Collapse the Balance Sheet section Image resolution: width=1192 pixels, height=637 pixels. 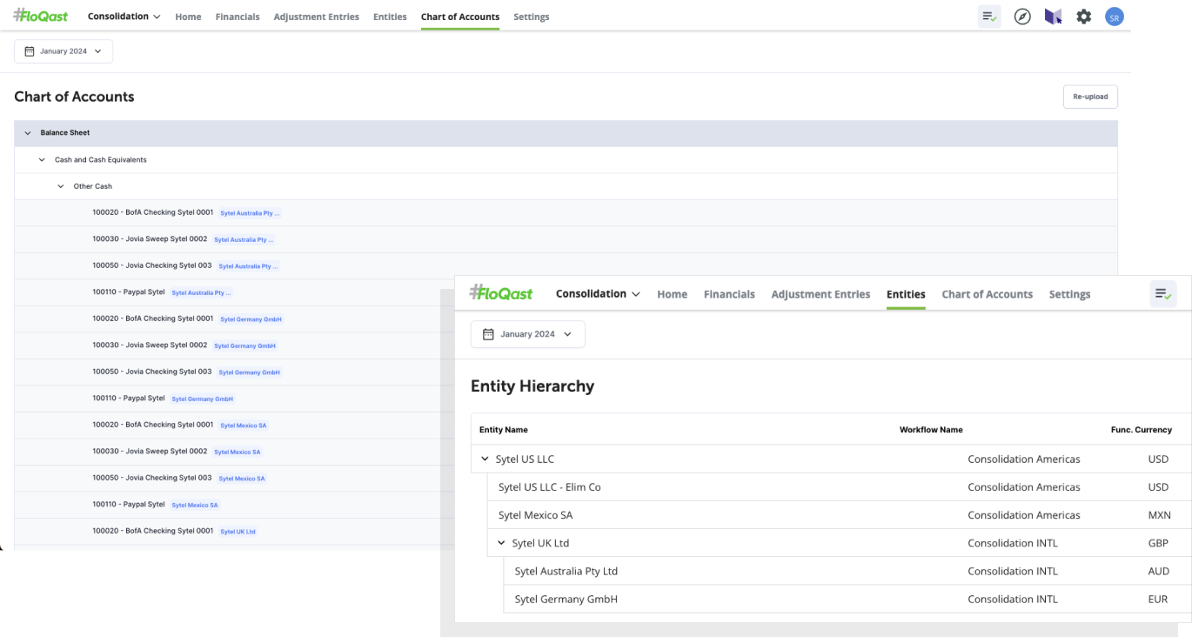(28, 133)
